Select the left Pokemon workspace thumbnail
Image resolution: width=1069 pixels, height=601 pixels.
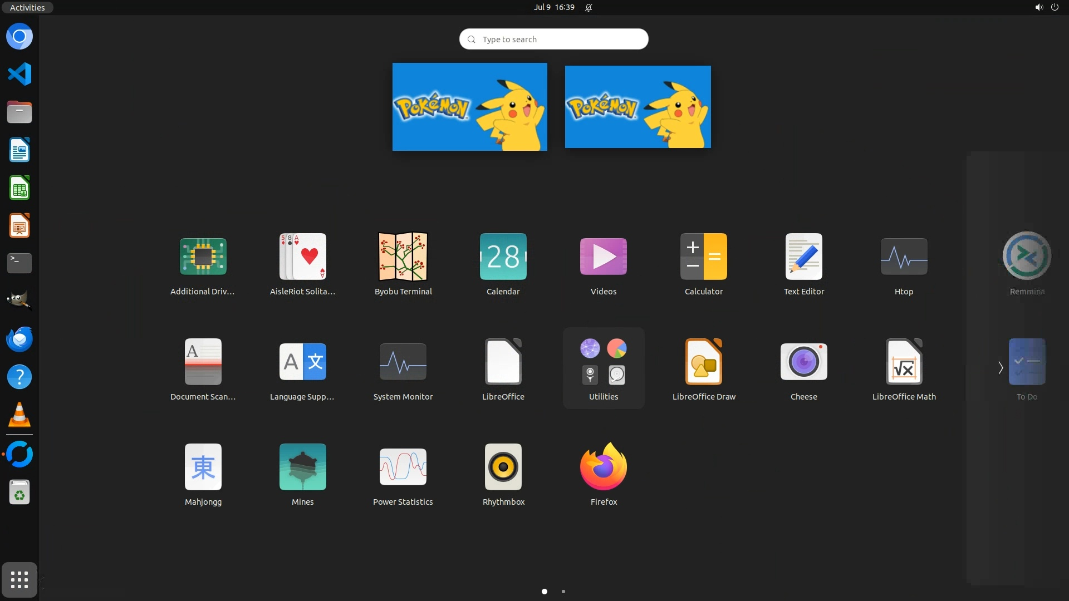click(469, 107)
